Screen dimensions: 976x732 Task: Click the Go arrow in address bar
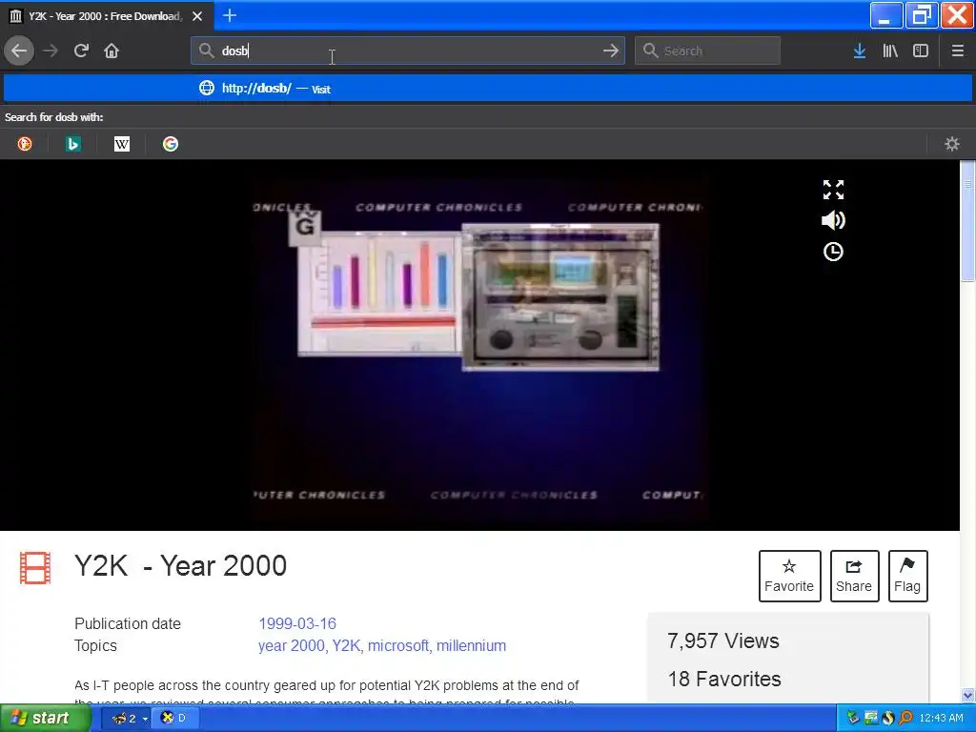(x=611, y=51)
